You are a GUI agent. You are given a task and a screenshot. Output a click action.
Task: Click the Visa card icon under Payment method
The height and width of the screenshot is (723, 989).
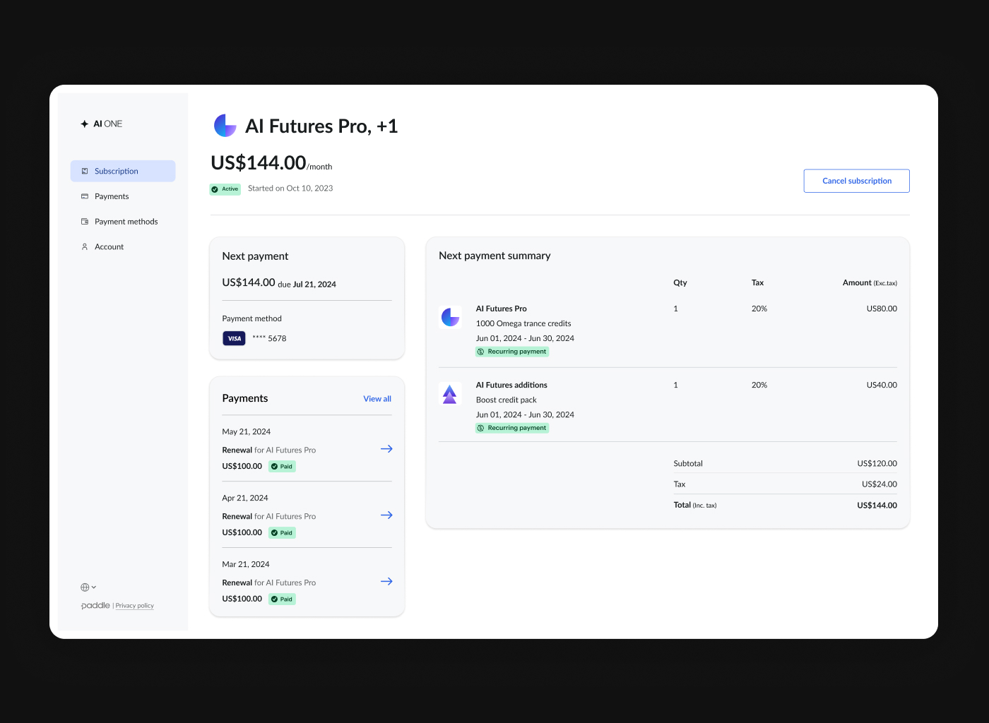coord(234,338)
